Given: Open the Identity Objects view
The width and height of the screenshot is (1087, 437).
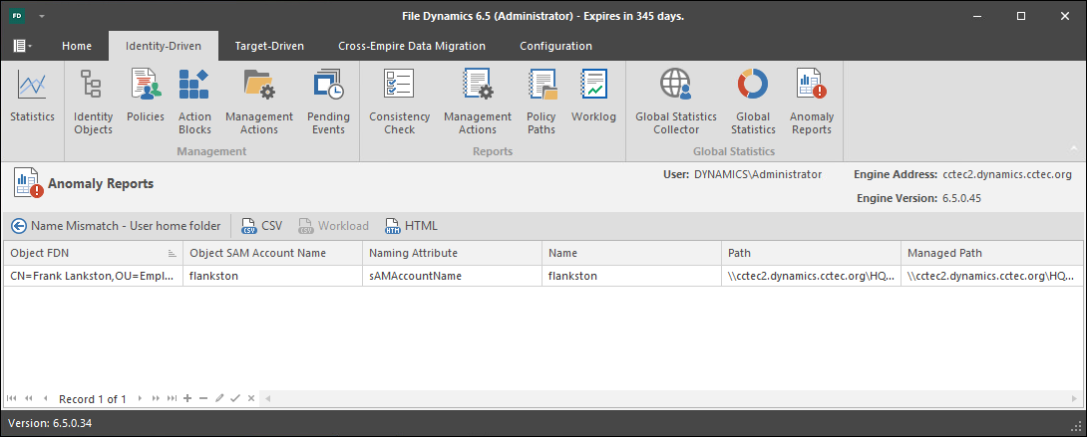Looking at the screenshot, I should pos(94,101).
